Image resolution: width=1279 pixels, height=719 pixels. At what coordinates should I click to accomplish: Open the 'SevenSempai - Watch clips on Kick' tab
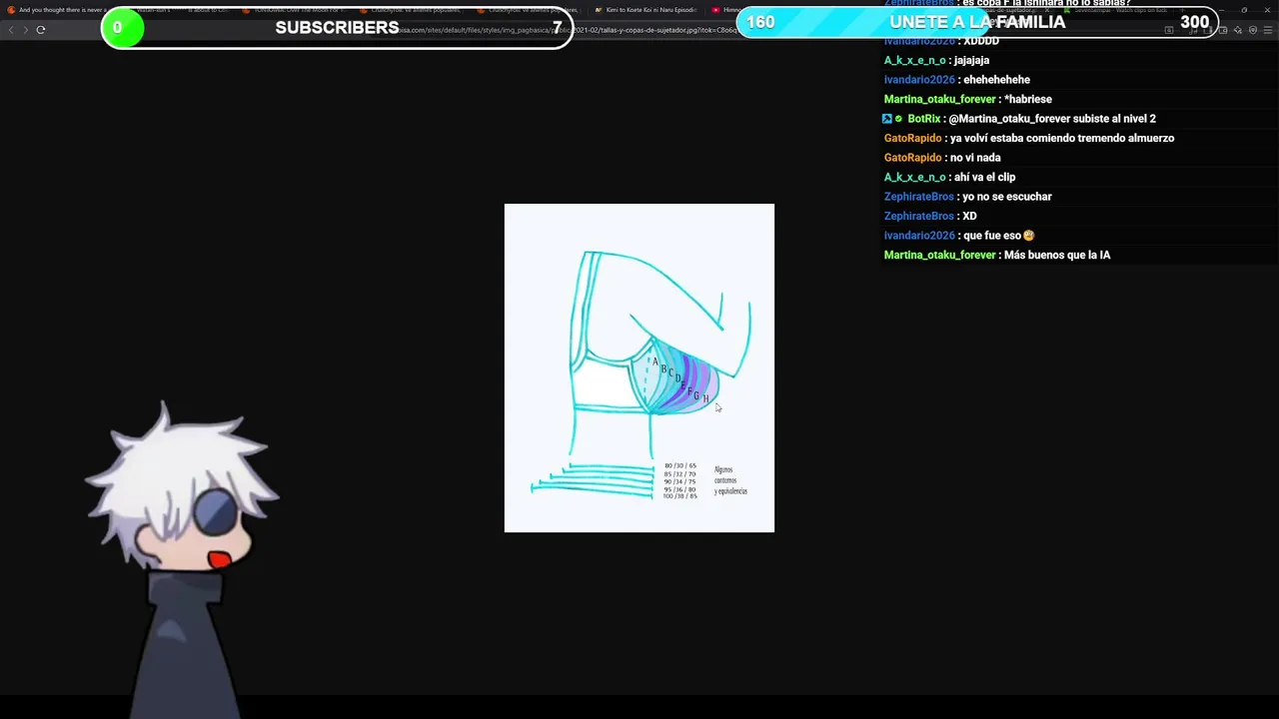click(1114, 10)
